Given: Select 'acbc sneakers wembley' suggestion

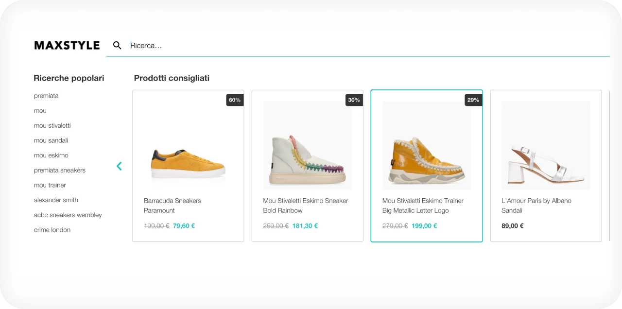Looking at the screenshot, I should pos(68,215).
